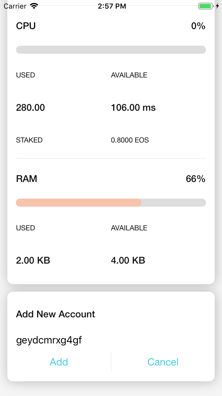
Task: Select the 106.00 ms available value
Action: tap(133, 107)
